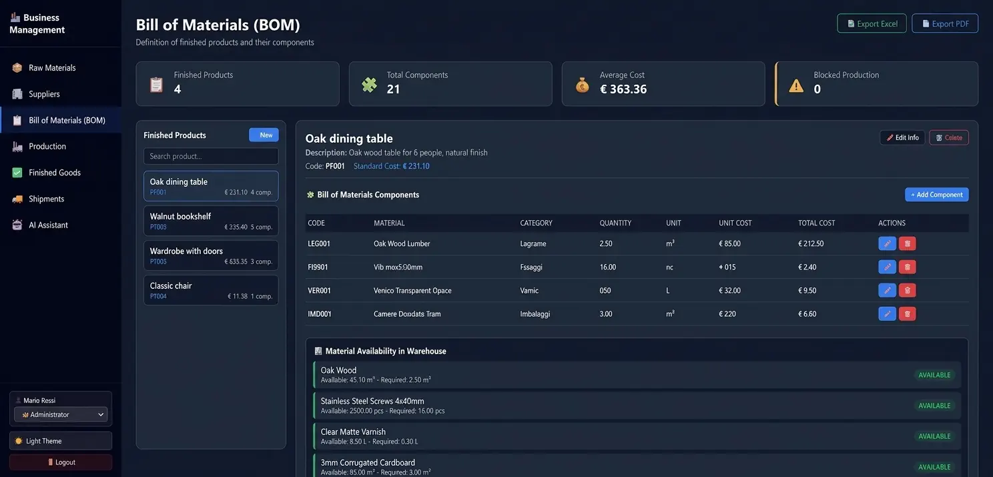Select the Wardrobe with doors product
Viewport: 993px width, 477px height.
211,256
